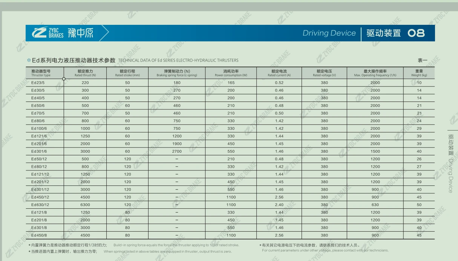Select the 额定推力 Rated thrust column header

point(85,73)
